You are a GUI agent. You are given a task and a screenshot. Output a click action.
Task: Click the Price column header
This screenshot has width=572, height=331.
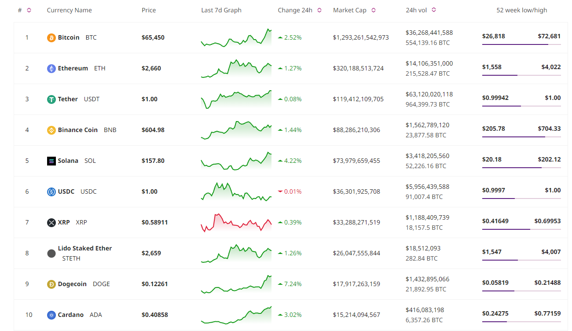149,10
